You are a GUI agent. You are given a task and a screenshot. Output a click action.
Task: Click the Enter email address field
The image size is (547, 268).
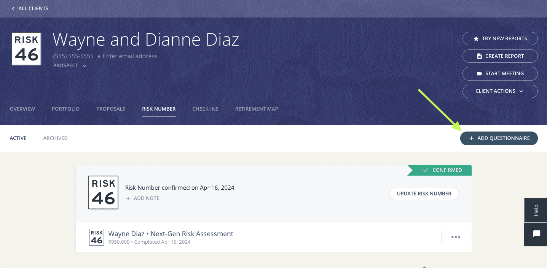130,56
